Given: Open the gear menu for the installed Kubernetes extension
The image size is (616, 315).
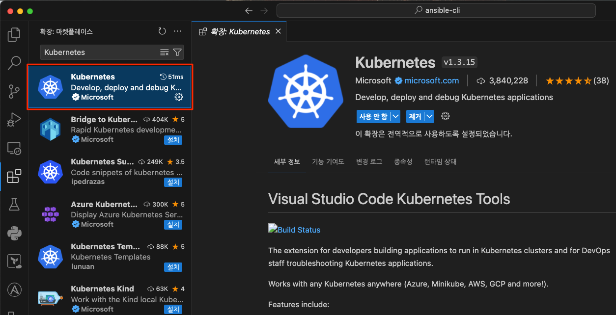Looking at the screenshot, I should pos(179,97).
